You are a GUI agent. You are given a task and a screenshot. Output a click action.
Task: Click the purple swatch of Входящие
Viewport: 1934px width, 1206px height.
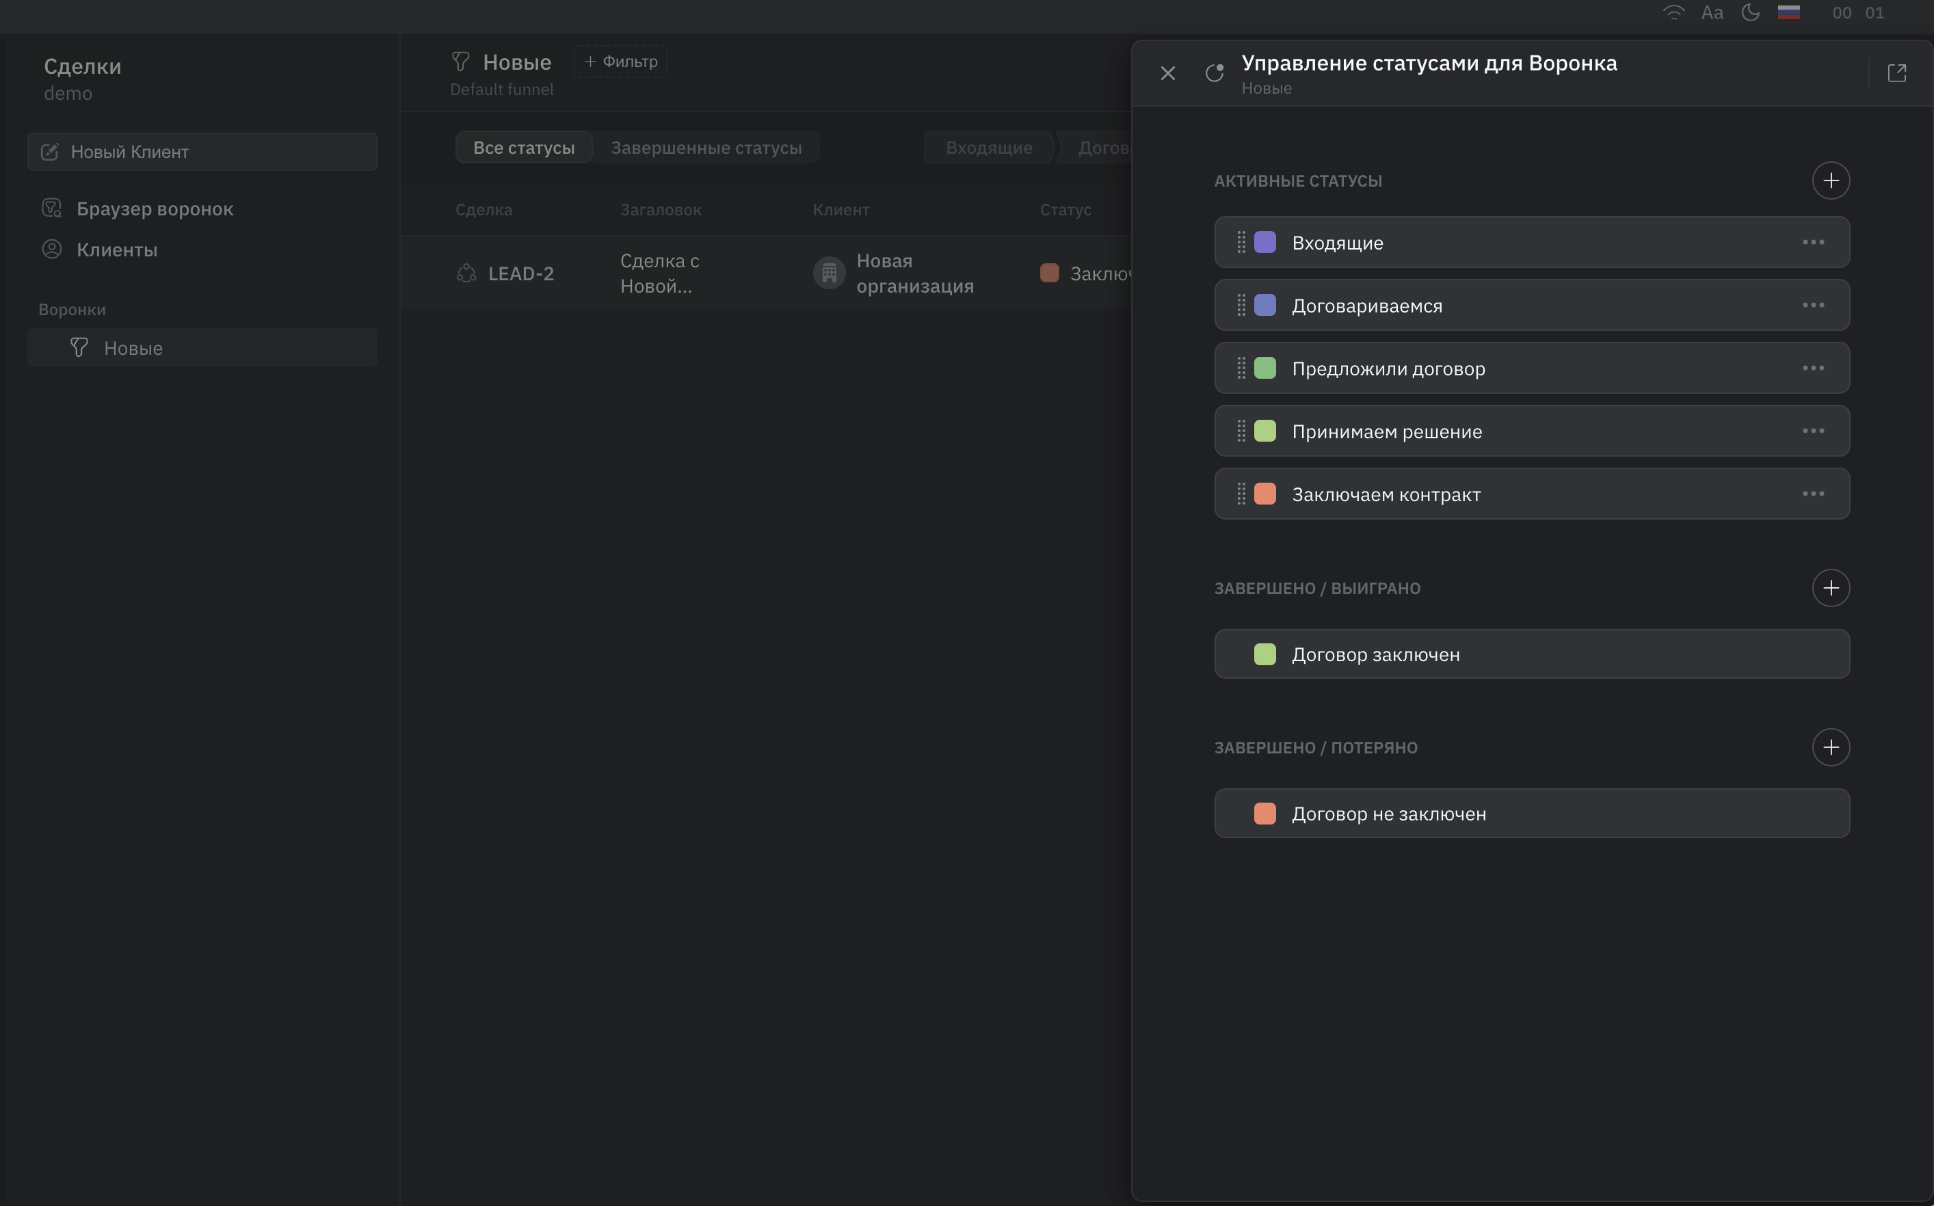tap(1264, 242)
